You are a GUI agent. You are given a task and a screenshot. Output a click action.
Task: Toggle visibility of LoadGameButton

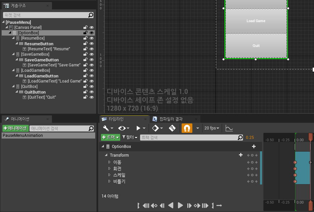pyautogui.click(x=91, y=76)
